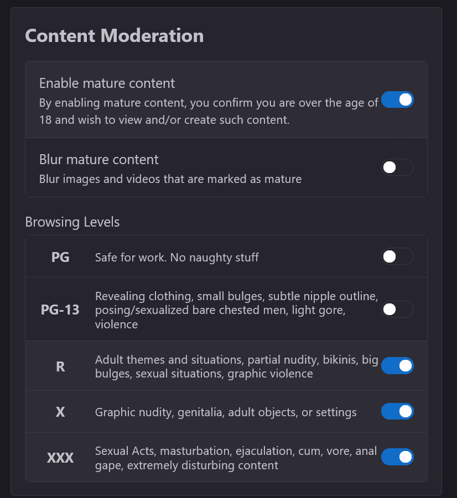Click the 'Adult themes and situations' description

(236, 366)
